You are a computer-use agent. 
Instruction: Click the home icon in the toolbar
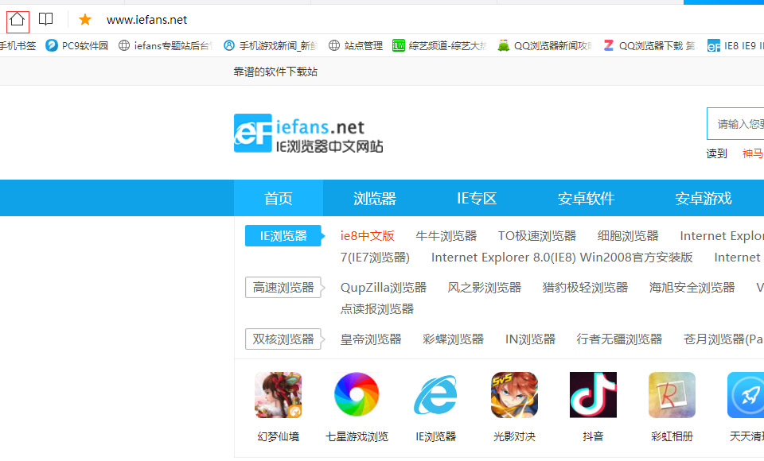17,19
